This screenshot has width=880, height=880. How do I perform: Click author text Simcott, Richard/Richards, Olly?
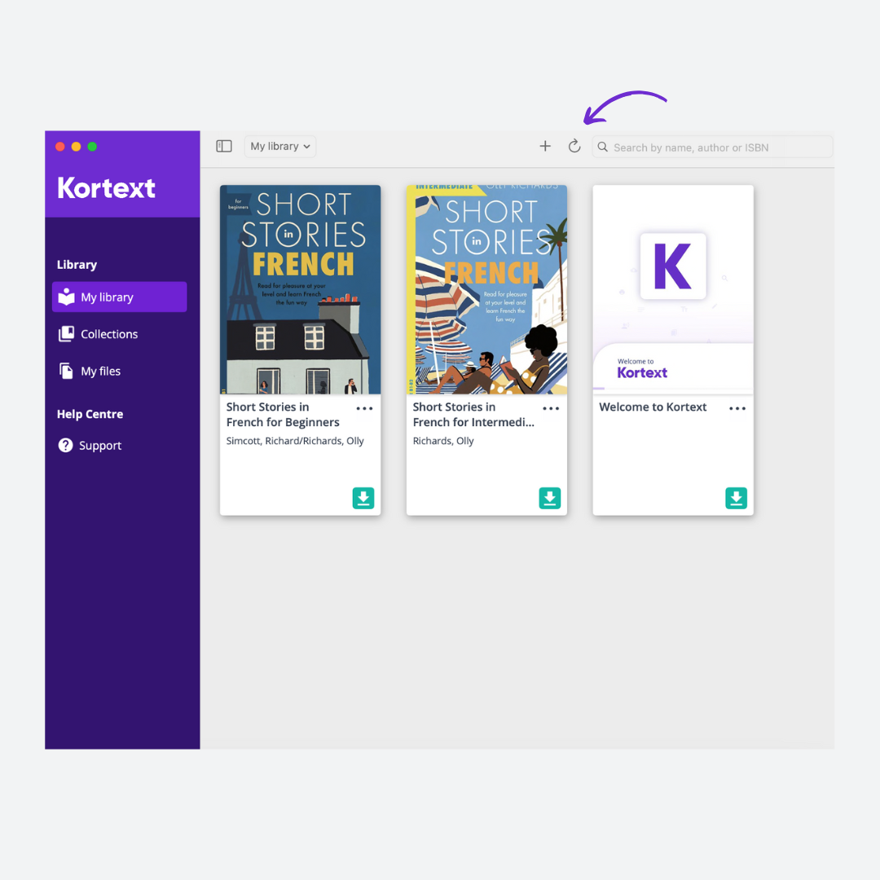click(x=295, y=441)
